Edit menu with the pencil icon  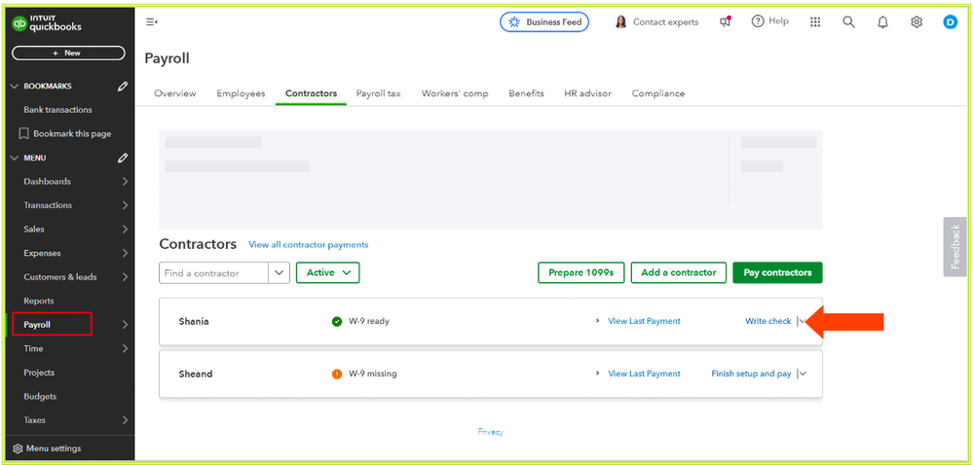(x=123, y=159)
